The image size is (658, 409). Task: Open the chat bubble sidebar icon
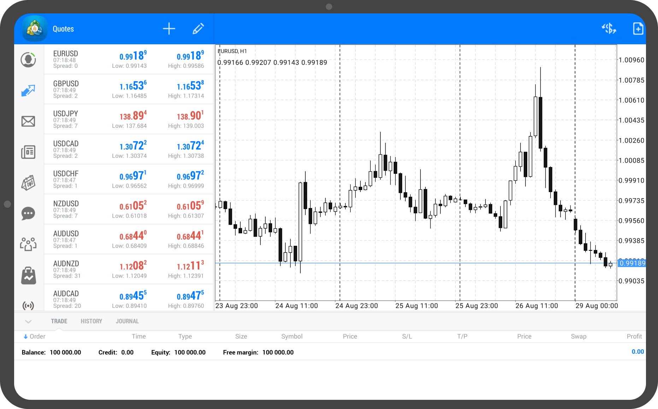28,213
